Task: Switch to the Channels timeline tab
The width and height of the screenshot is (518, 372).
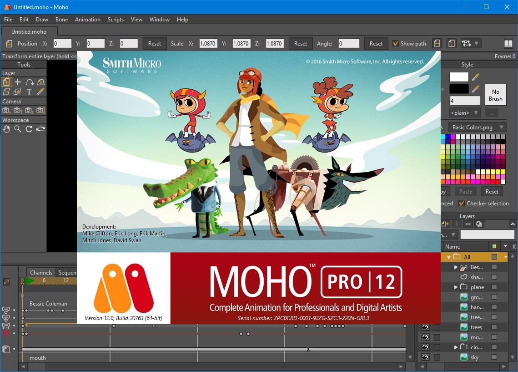Action: pyautogui.click(x=41, y=272)
